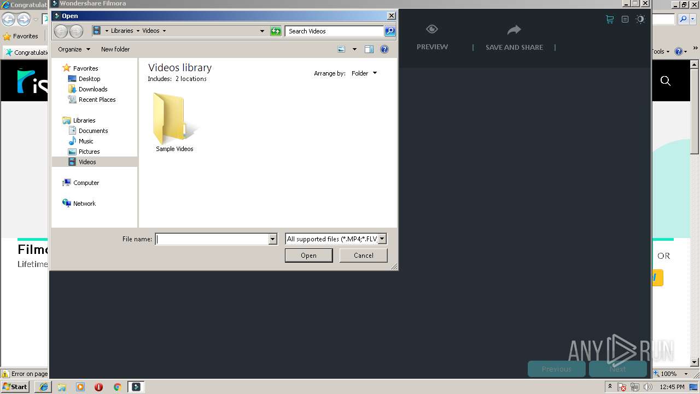This screenshot has width=700, height=394.
Task: Select the Sample Videos folder
Action: (x=174, y=122)
